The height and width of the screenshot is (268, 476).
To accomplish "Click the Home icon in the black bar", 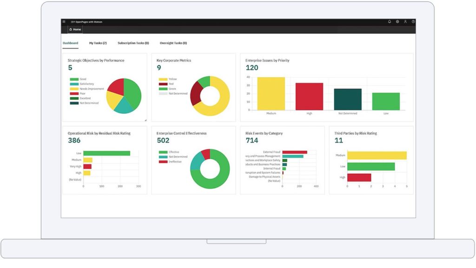I will (71, 29).
